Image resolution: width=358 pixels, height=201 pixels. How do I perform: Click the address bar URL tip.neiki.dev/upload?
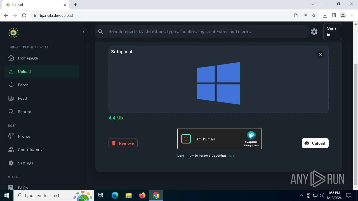coord(56,15)
